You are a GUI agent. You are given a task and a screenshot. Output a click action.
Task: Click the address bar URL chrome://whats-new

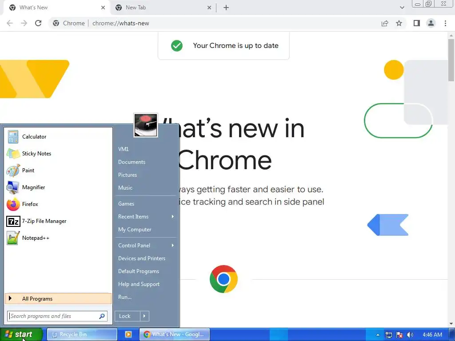(121, 23)
